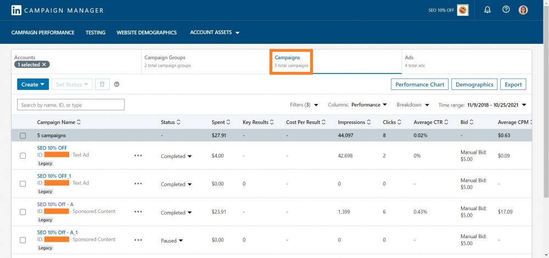Check the SEO 10% Off - A_1 row
This screenshot has height=258, width=549.
tap(23, 240)
